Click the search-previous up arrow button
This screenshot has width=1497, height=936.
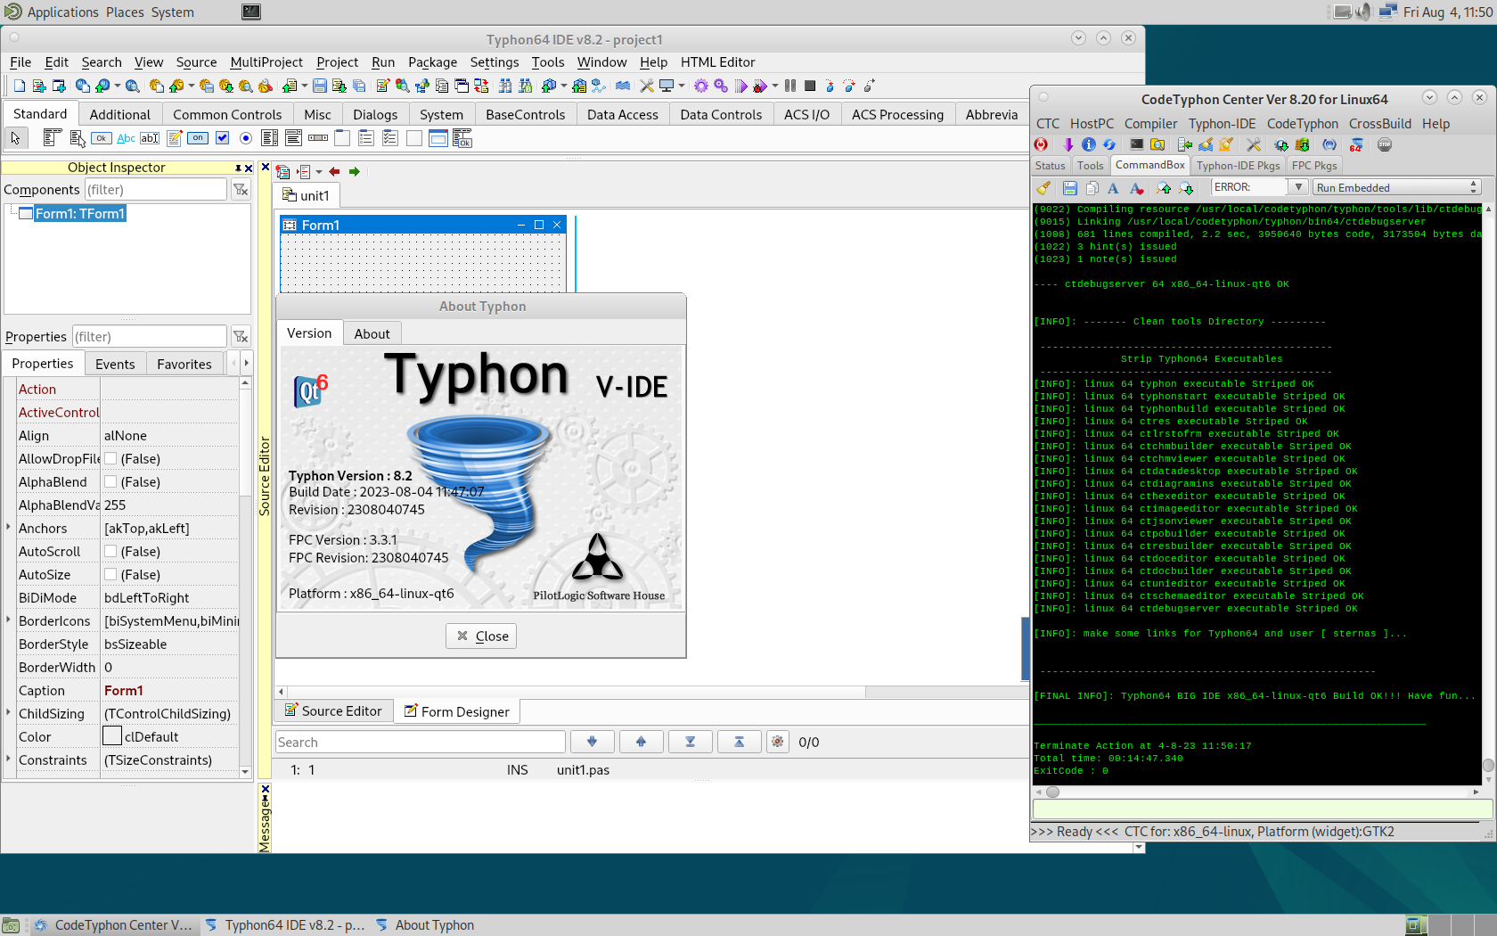click(x=641, y=742)
